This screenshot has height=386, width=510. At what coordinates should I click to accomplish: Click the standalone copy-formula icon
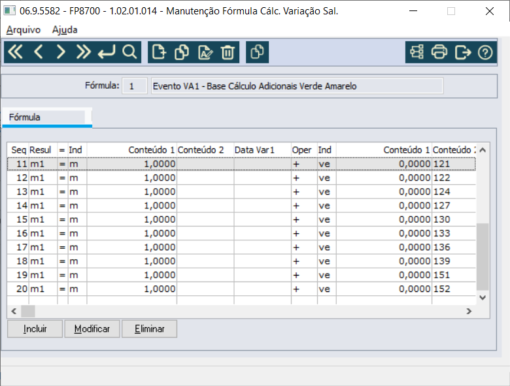[x=257, y=52]
